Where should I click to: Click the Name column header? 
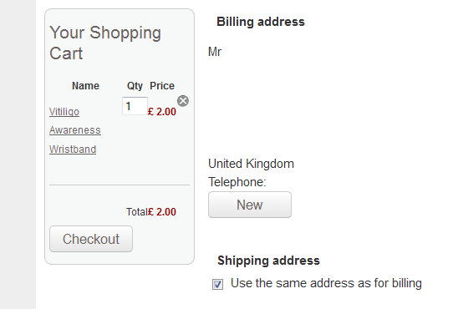(85, 86)
